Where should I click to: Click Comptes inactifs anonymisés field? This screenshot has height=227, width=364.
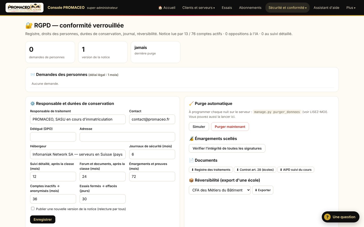(x=53, y=199)
